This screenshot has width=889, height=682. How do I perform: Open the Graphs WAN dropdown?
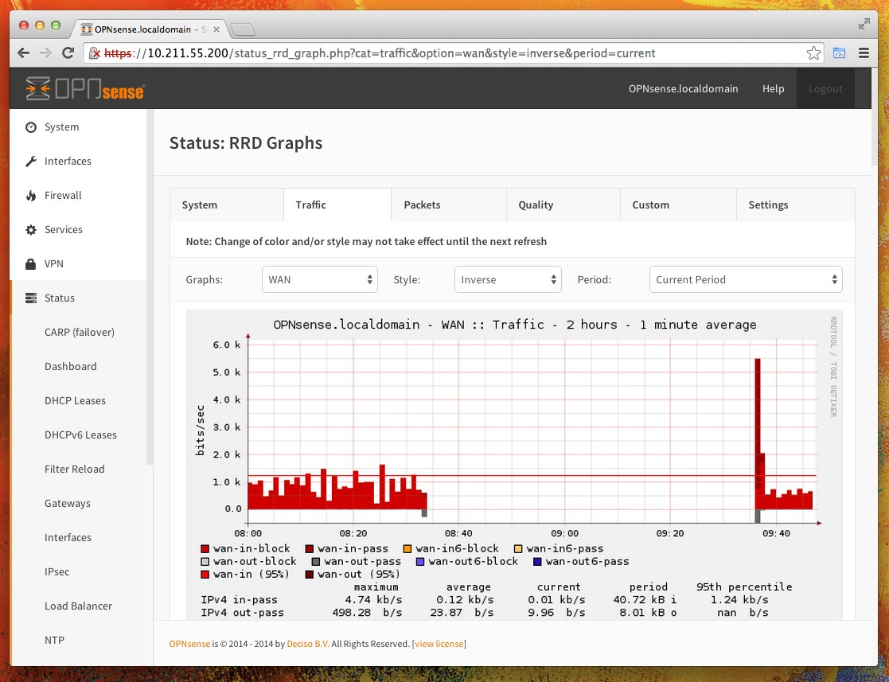tap(321, 279)
